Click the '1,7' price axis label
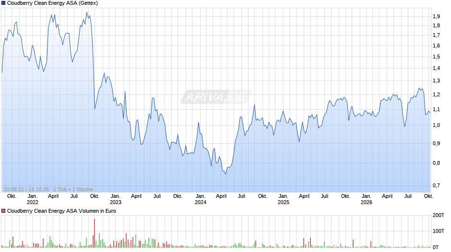This screenshot has width=451, height=252. pos(436,35)
